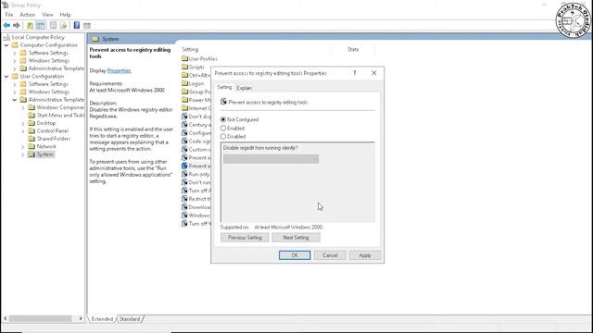Open the Logon folder icon in list
593x333 pixels.
184,83
